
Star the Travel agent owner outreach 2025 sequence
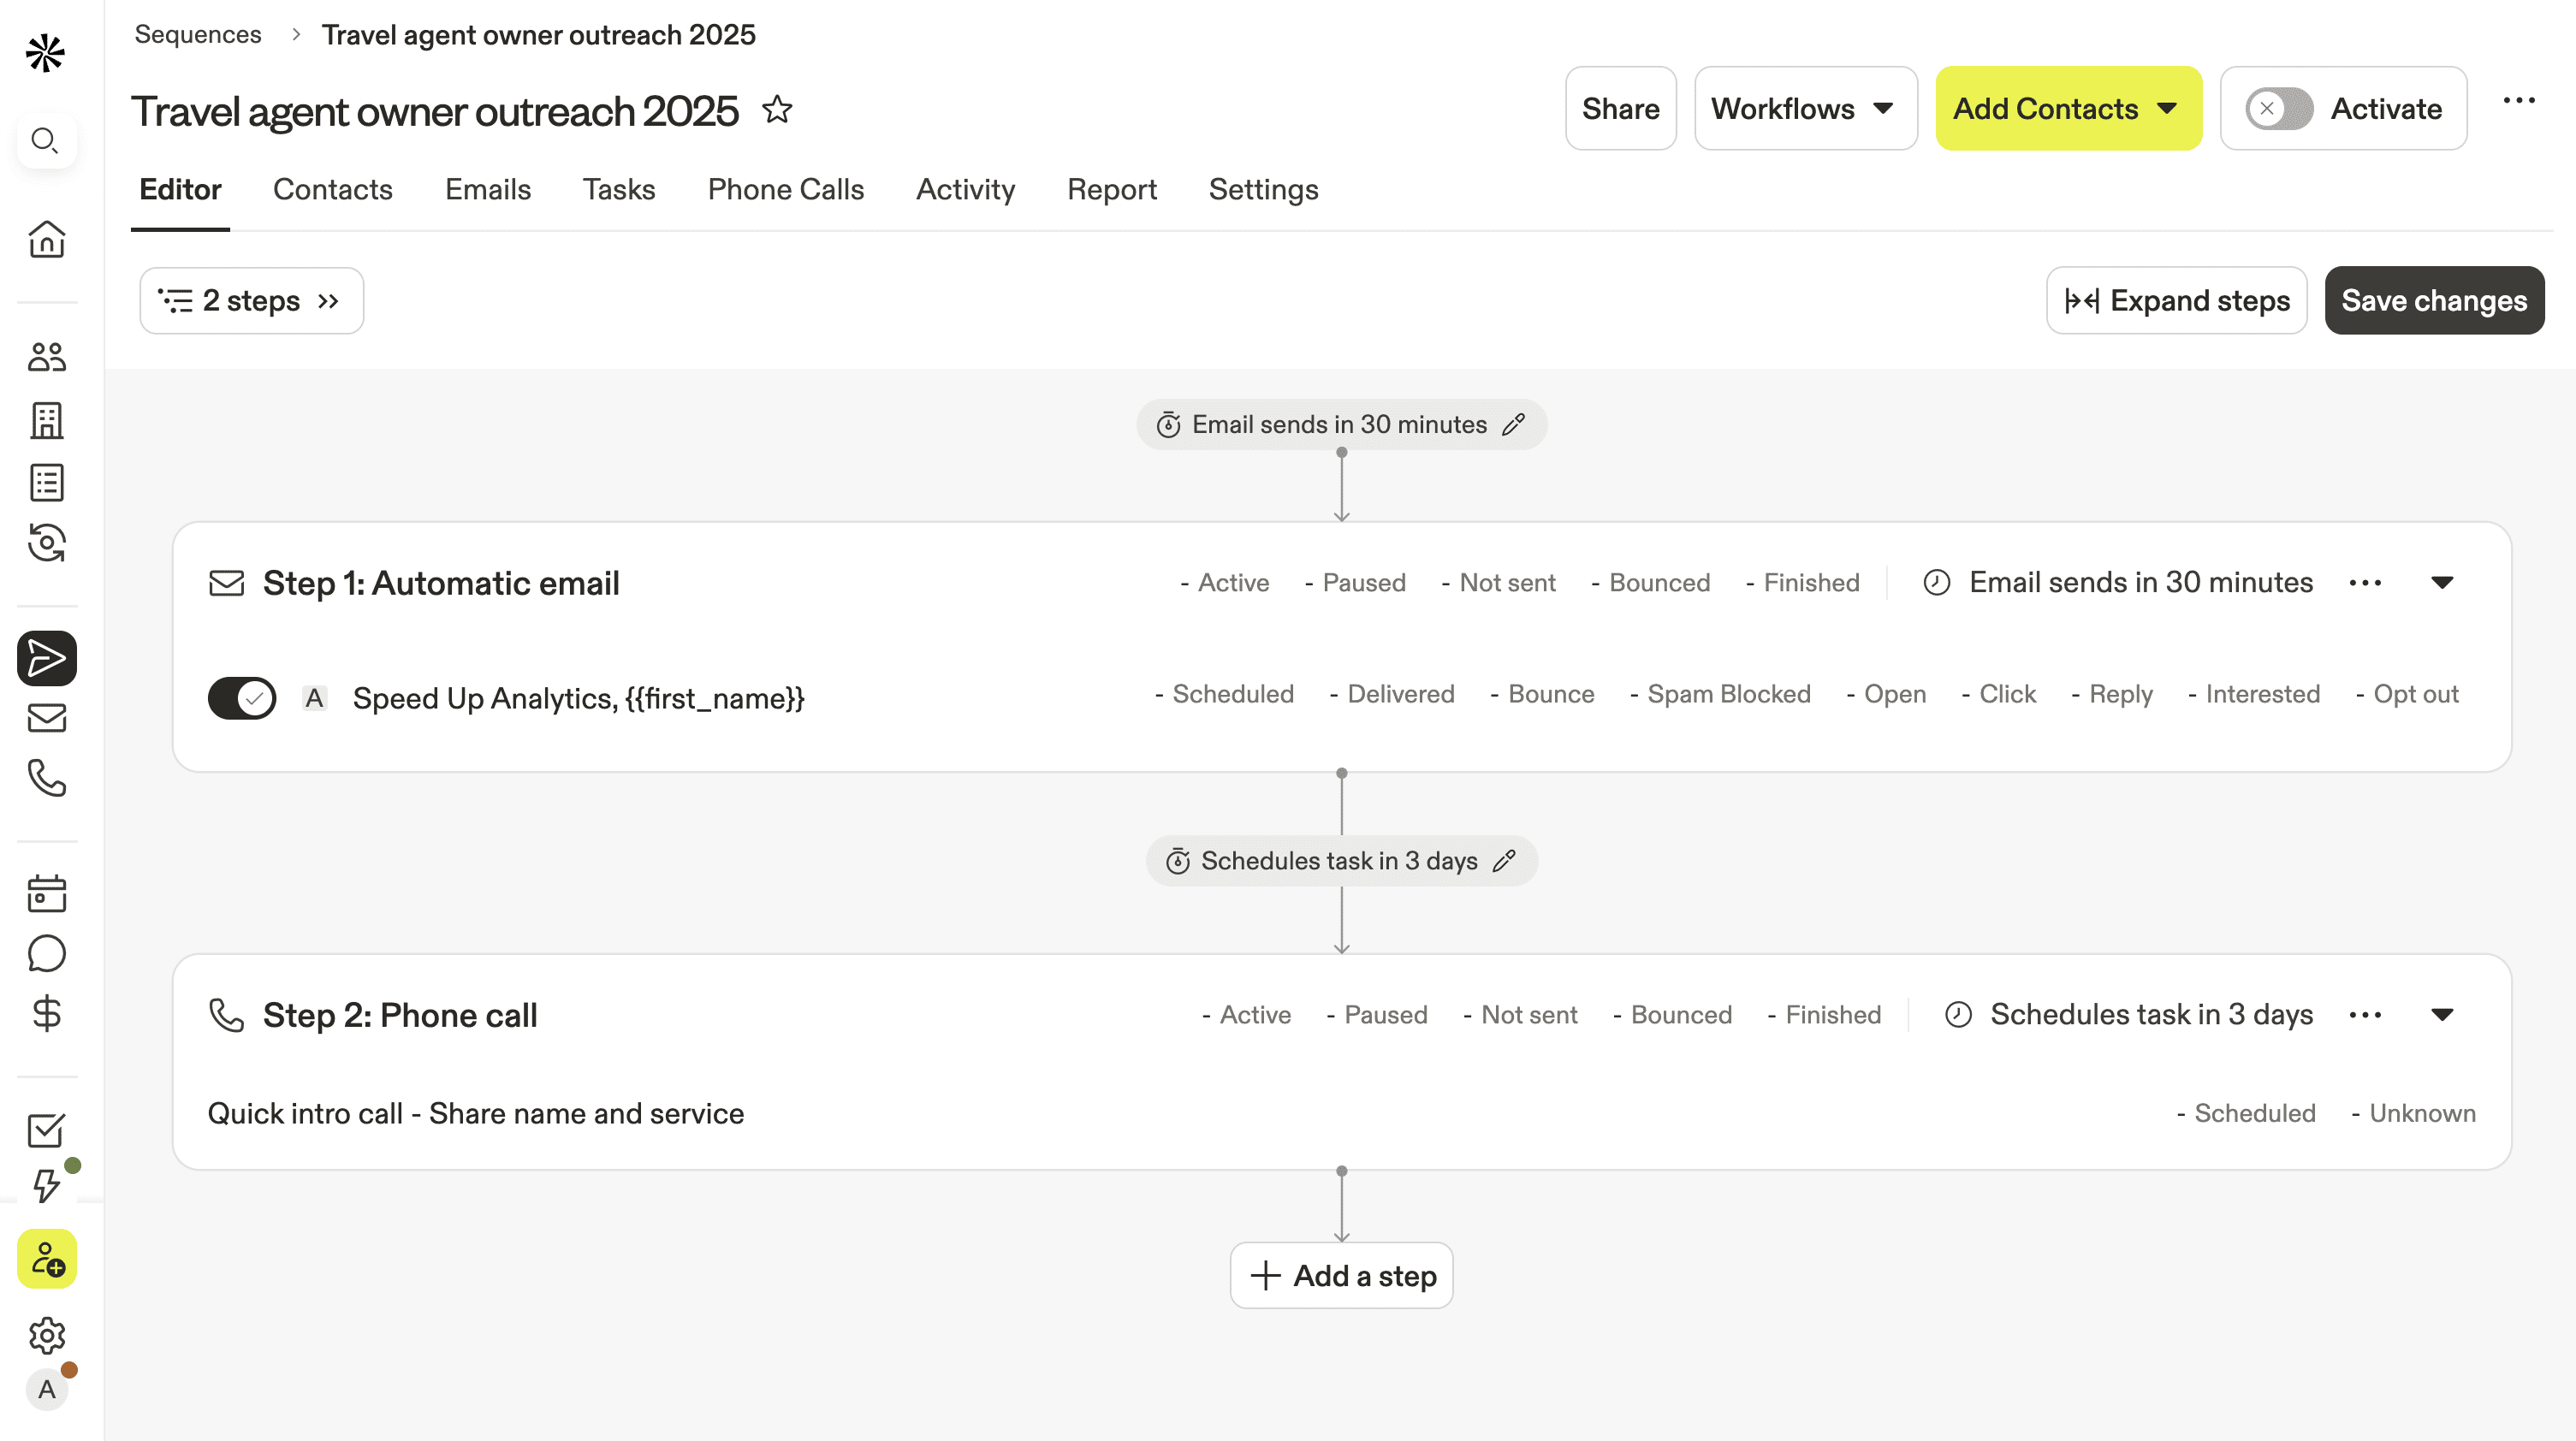(777, 110)
